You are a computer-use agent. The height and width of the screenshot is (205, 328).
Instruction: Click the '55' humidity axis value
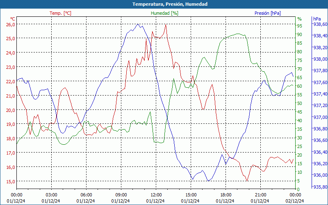[300, 95]
